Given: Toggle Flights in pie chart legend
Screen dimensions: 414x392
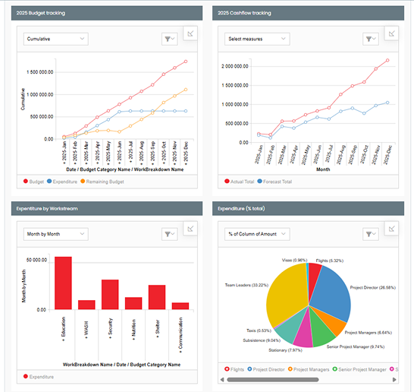Looking at the screenshot, I should tap(234, 369).
